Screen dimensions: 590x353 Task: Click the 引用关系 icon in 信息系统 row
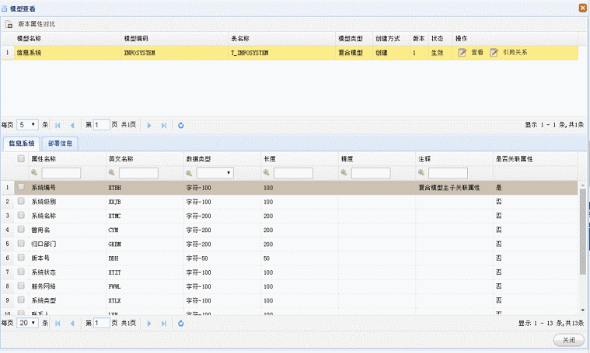(494, 53)
